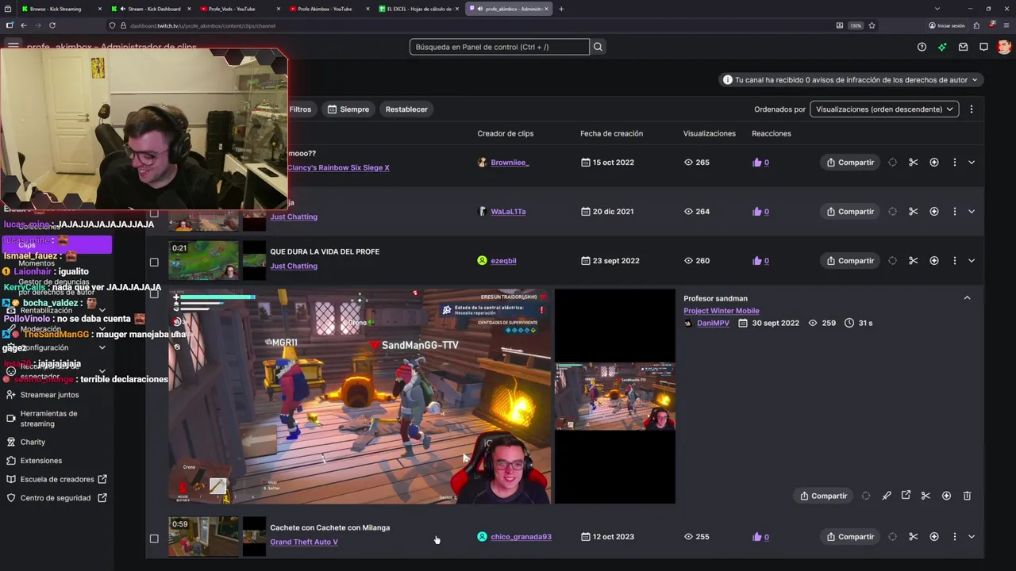Image resolution: width=1016 pixels, height=571 pixels.
Task: Click Compartir for the Profesor sandman clip
Action: coord(823,496)
